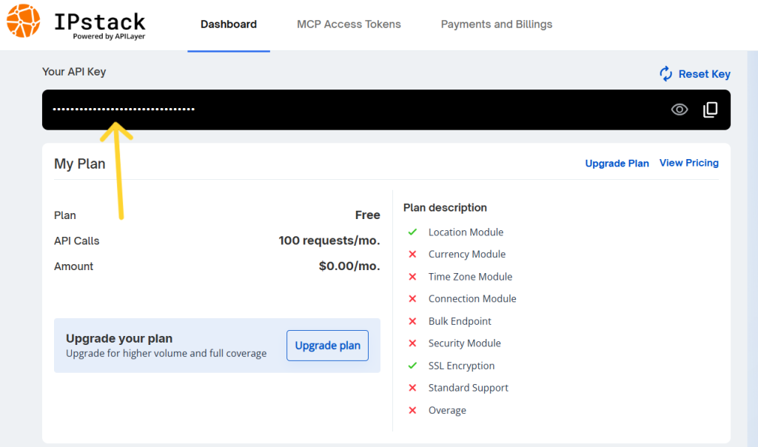Click the Reset Key link
This screenshot has width=758, height=447.
coord(705,74)
